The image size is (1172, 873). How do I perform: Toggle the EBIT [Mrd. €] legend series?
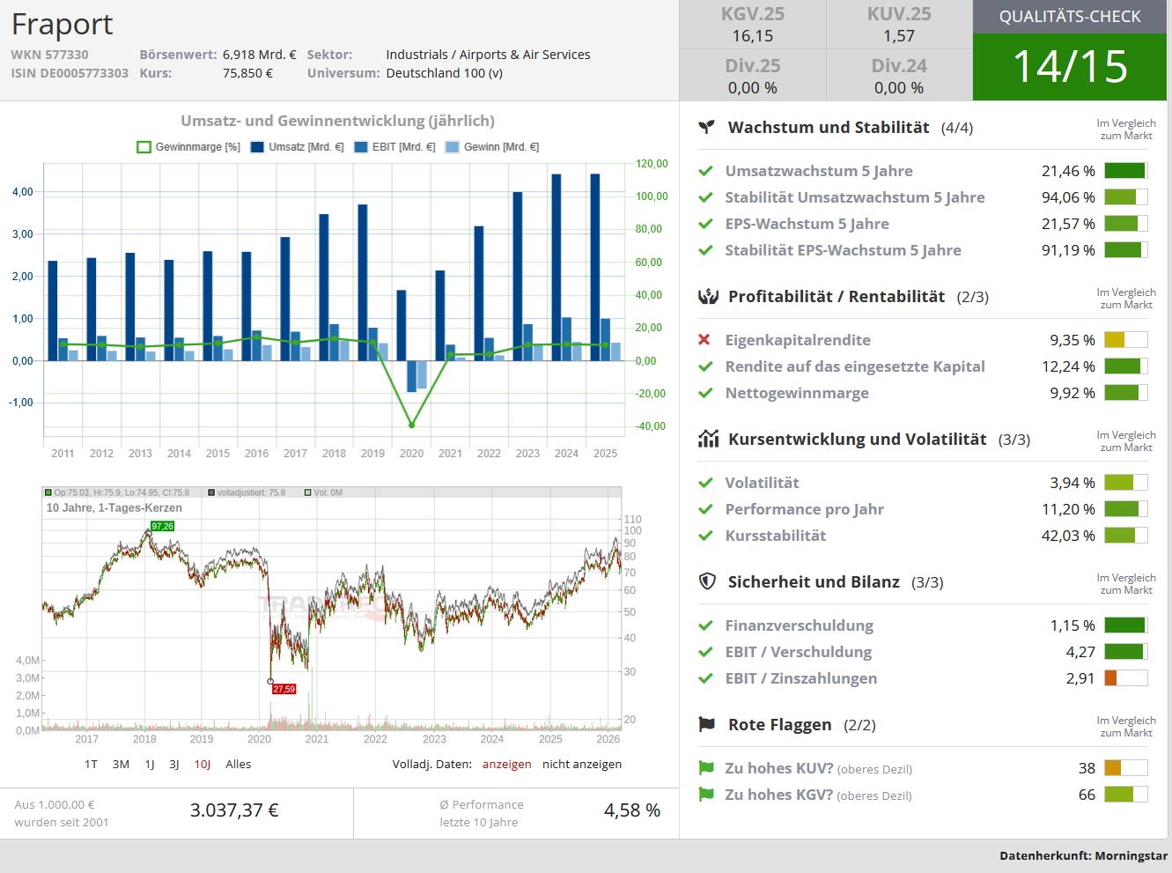[x=394, y=147]
